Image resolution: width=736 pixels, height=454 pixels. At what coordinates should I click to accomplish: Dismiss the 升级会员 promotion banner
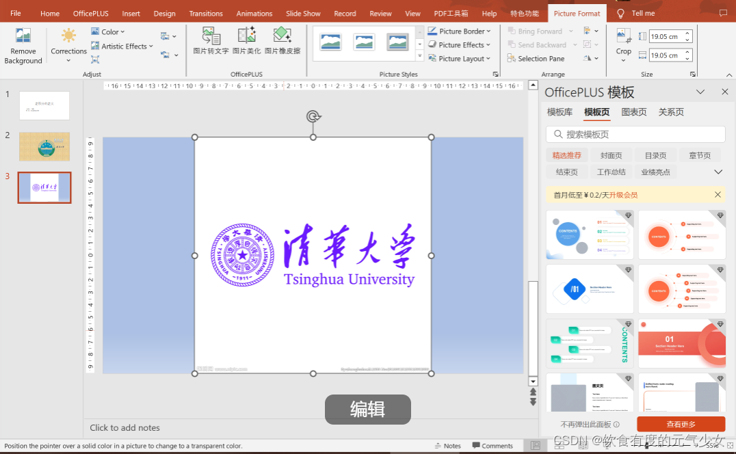[718, 195]
